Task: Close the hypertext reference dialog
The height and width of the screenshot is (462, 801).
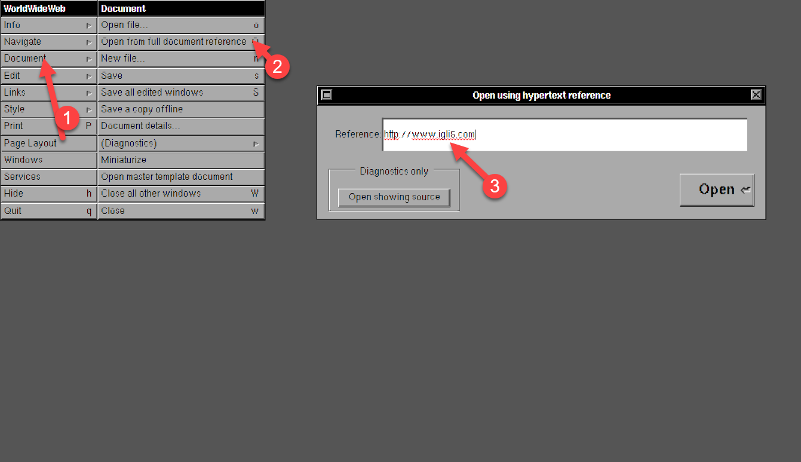Action: 756,95
